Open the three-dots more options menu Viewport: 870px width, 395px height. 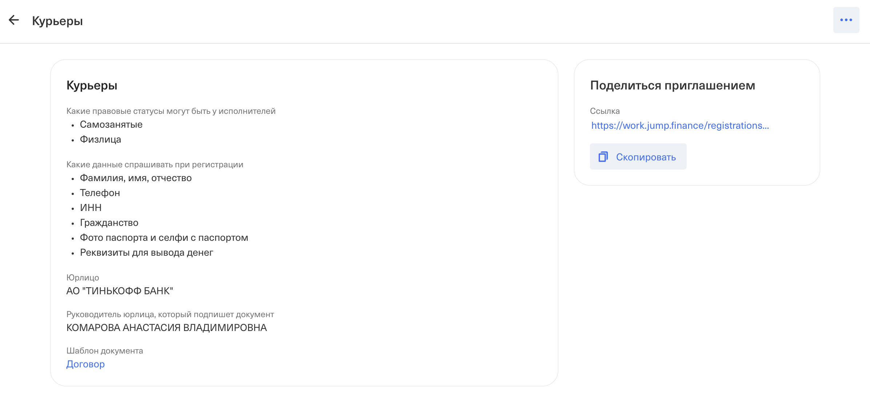coord(846,20)
